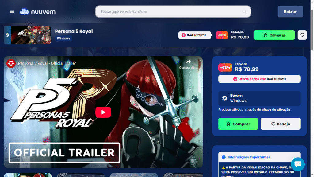Screen dimensions: 314x177
Task: Open the chave de ativação link
Action: tap(276, 110)
